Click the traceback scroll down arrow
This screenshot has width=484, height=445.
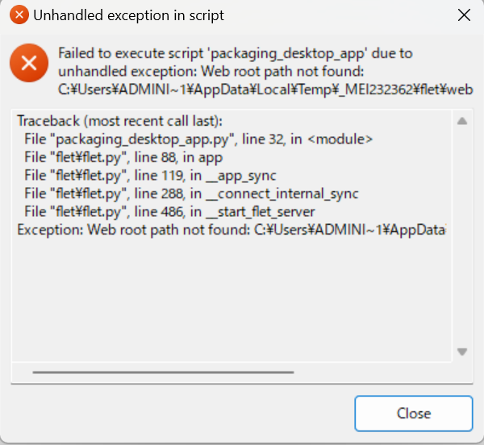click(462, 351)
